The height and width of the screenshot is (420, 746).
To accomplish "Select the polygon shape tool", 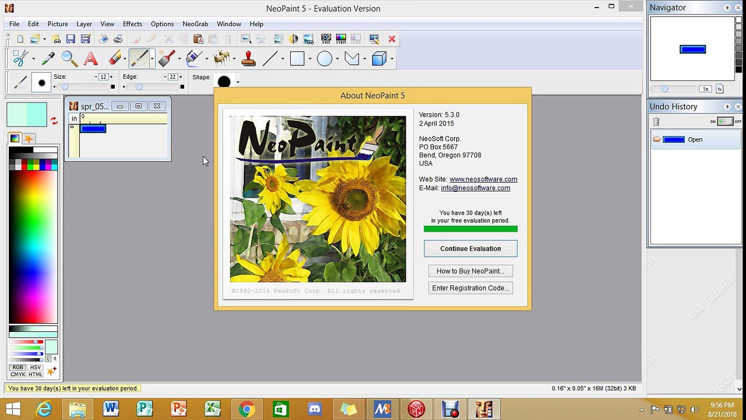I will tap(352, 58).
